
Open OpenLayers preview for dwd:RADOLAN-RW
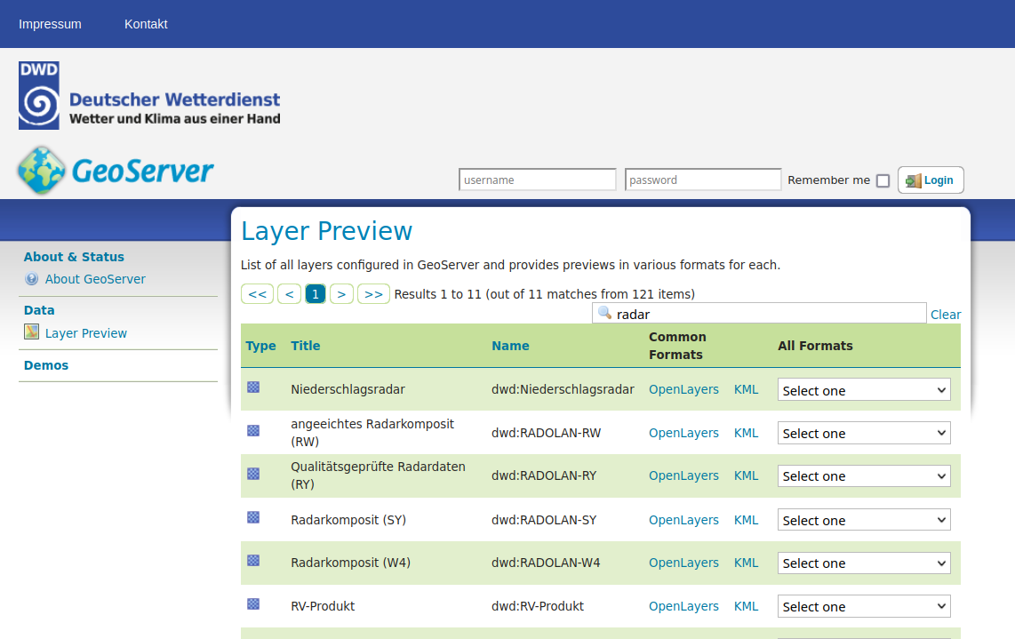pos(683,433)
